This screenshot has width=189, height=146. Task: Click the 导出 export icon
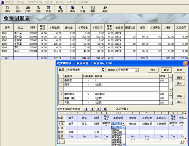pos(60,9)
